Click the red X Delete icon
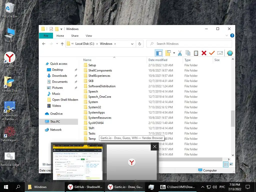 point(204,53)
